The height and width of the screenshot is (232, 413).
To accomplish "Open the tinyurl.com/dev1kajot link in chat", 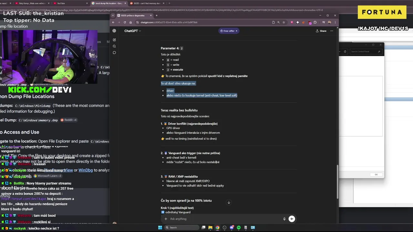I will pyautogui.click(x=24, y=199).
